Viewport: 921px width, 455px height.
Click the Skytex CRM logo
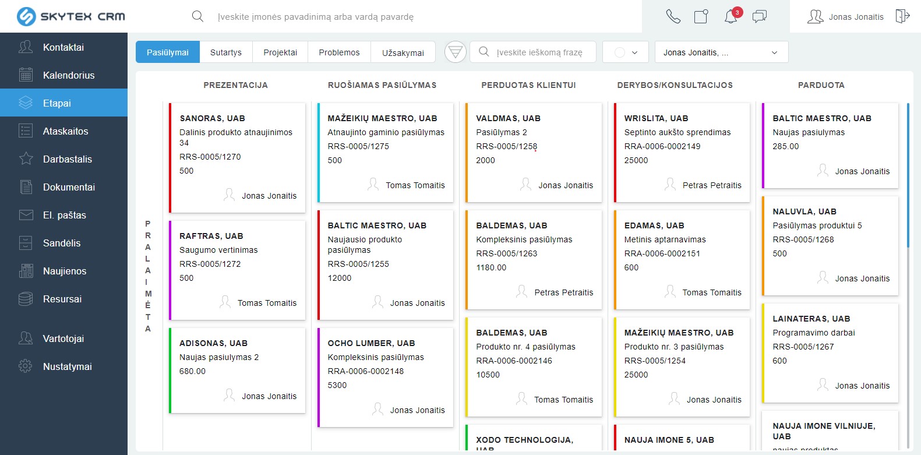[71, 16]
